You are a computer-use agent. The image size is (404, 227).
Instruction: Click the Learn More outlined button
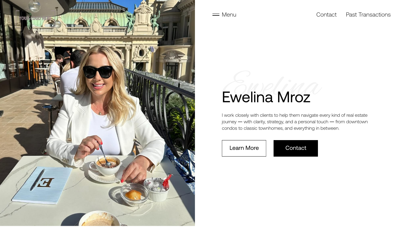tap(244, 148)
